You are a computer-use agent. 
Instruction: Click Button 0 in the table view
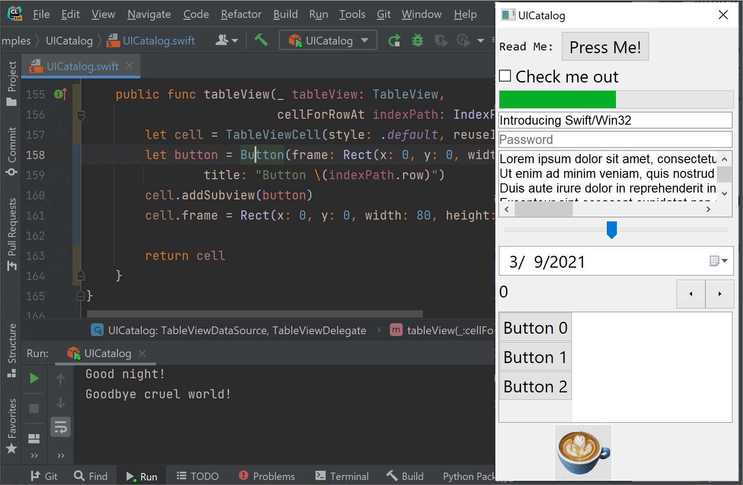pyautogui.click(x=535, y=327)
